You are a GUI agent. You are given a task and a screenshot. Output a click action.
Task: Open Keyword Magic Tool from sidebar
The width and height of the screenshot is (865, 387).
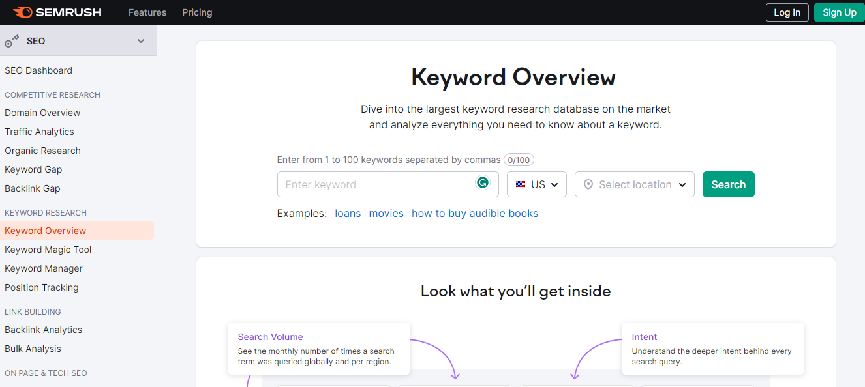tap(48, 250)
